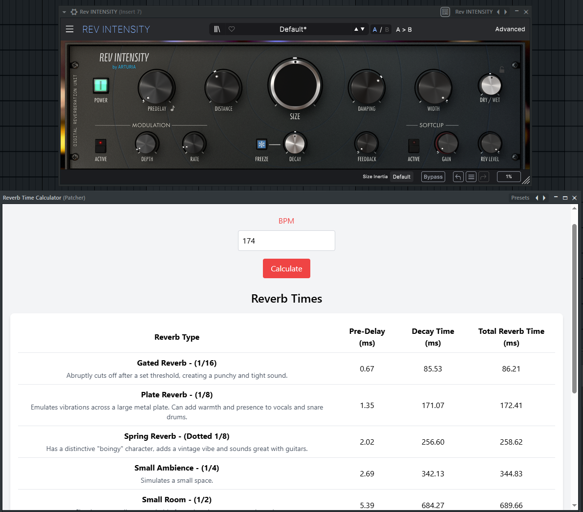Switch off the Power button
Image resolution: width=583 pixels, height=512 pixels.
pos(101,86)
